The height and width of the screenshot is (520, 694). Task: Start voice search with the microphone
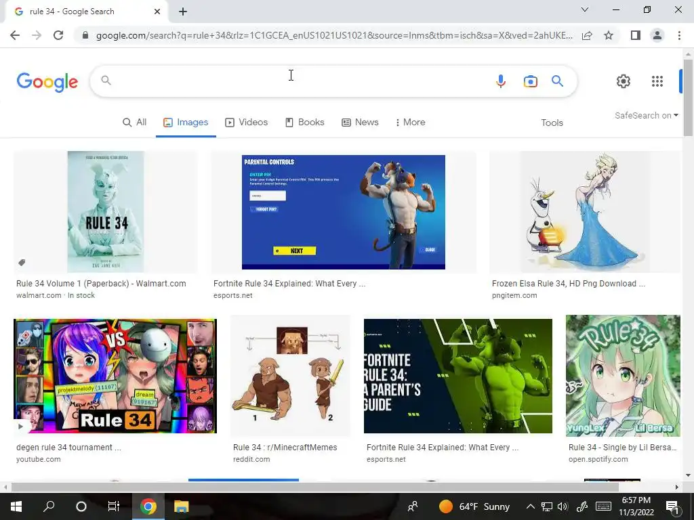(501, 81)
